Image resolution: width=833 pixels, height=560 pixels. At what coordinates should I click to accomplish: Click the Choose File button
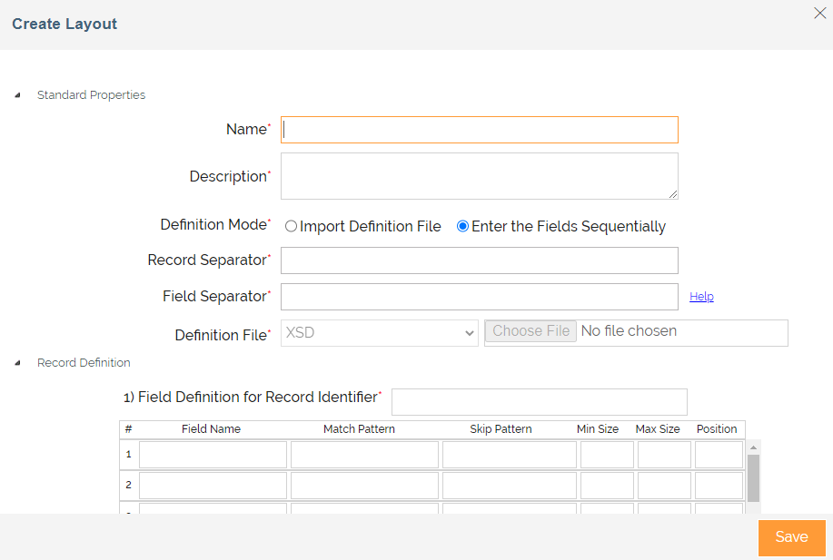tap(531, 331)
